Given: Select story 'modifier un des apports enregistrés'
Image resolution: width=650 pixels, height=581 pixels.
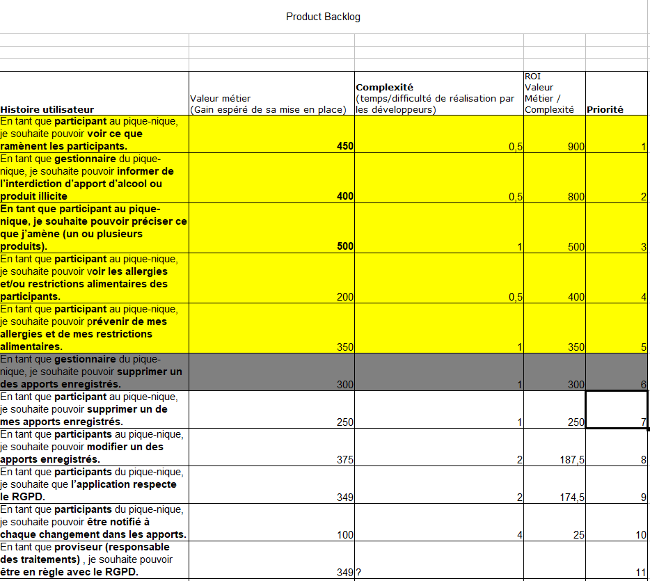Looking at the screenshot, I should [94, 447].
